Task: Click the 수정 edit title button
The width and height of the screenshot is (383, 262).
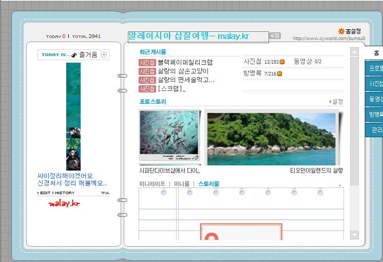Action: pos(275,35)
